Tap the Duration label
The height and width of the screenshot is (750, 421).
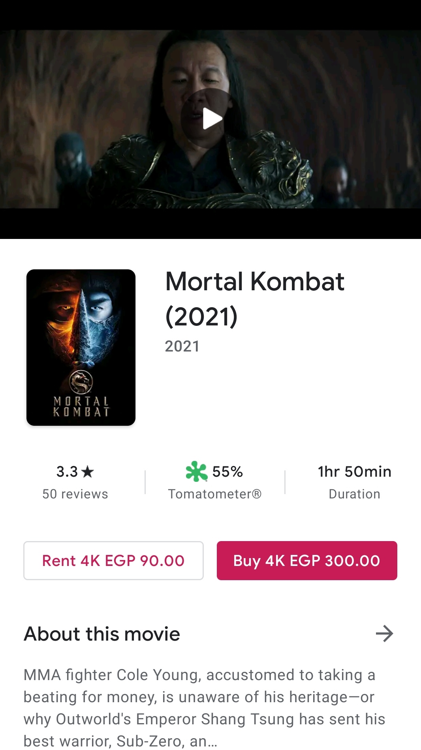[355, 494]
